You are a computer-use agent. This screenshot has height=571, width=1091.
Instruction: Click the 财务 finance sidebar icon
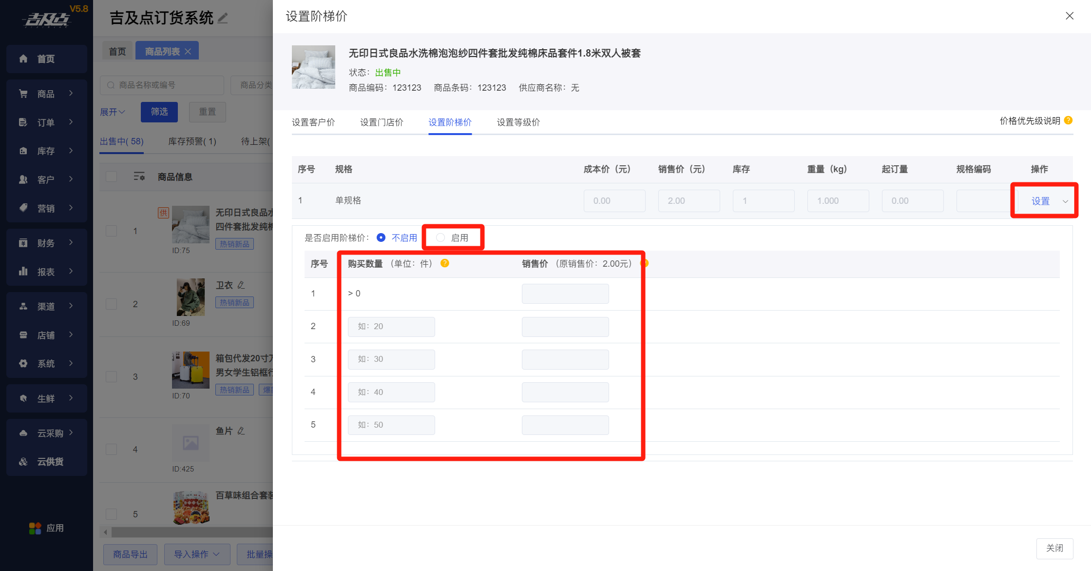pos(23,243)
